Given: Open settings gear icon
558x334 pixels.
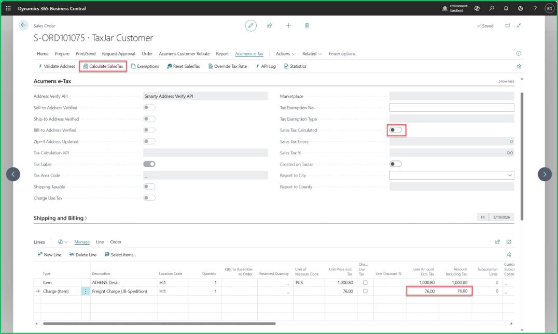Looking at the screenshot, I should click(521, 8).
